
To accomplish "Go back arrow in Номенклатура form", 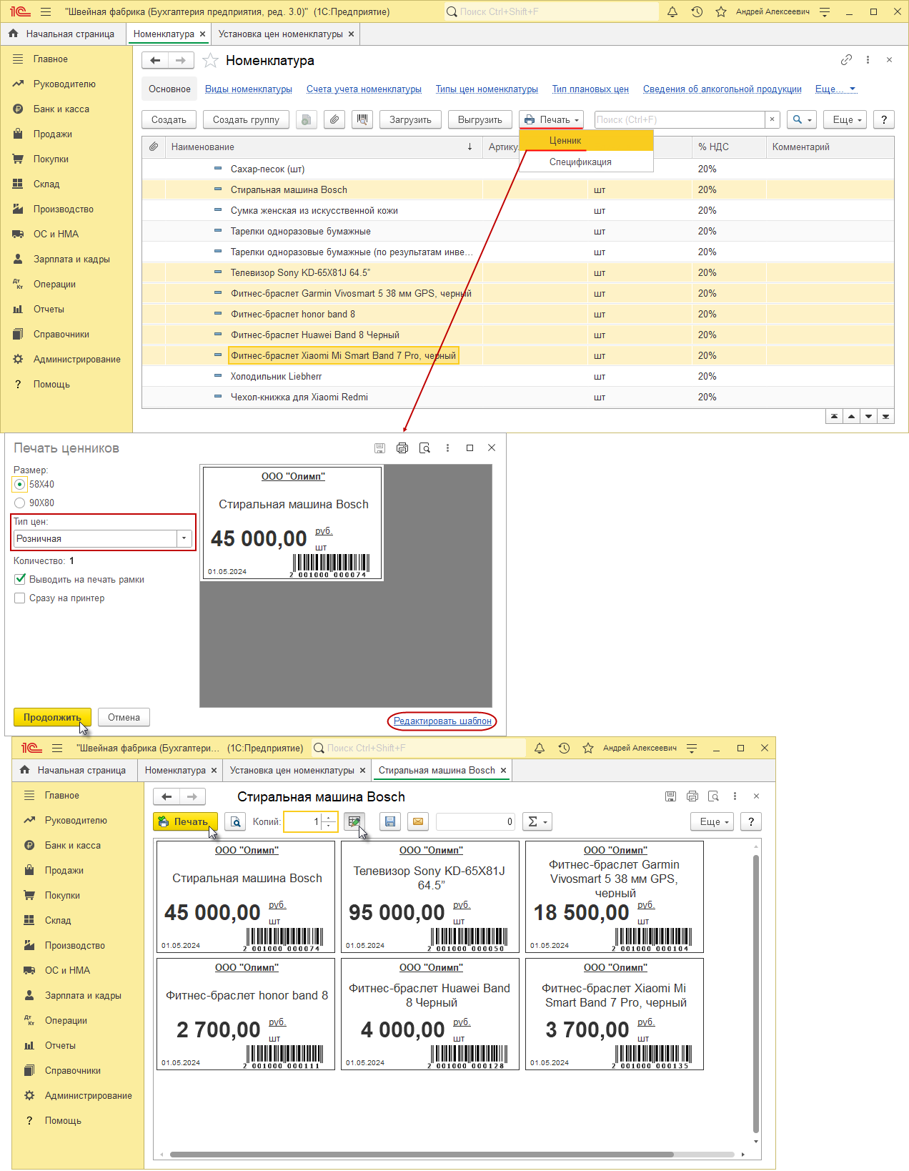I will tap(155, 61).
